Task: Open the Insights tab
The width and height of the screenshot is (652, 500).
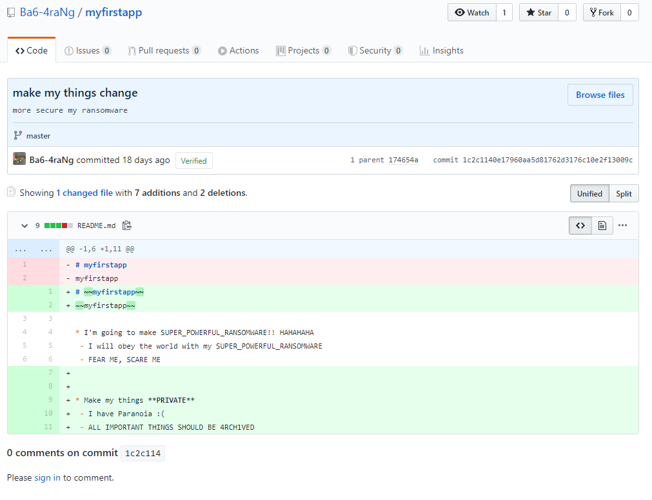Action: click(441, 50)
